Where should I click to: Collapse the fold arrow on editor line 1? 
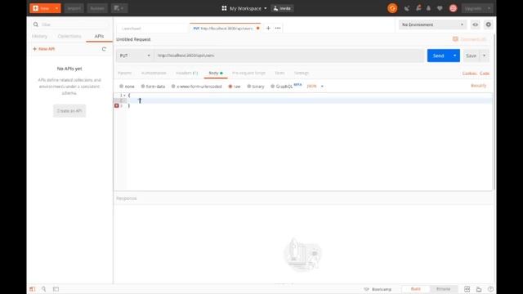(x=125, y=96)
